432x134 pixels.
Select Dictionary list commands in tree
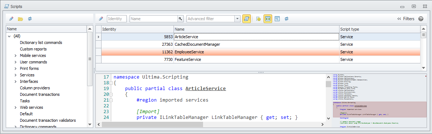click(x=41, y=43)
